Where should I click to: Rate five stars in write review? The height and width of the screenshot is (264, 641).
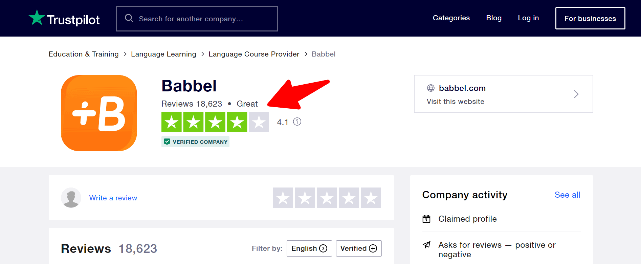tap(371, 198)
